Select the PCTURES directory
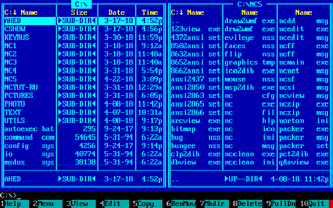 [84, 96]
